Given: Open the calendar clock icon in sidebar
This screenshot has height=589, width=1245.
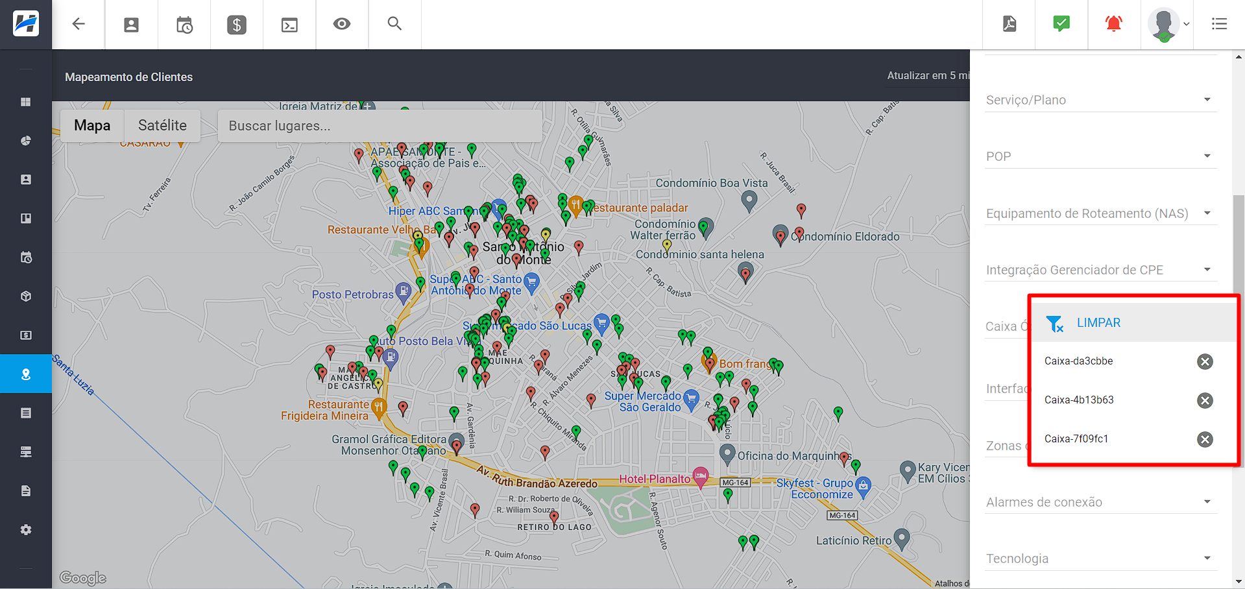Looking at the screenshot, I should (26, 258).
